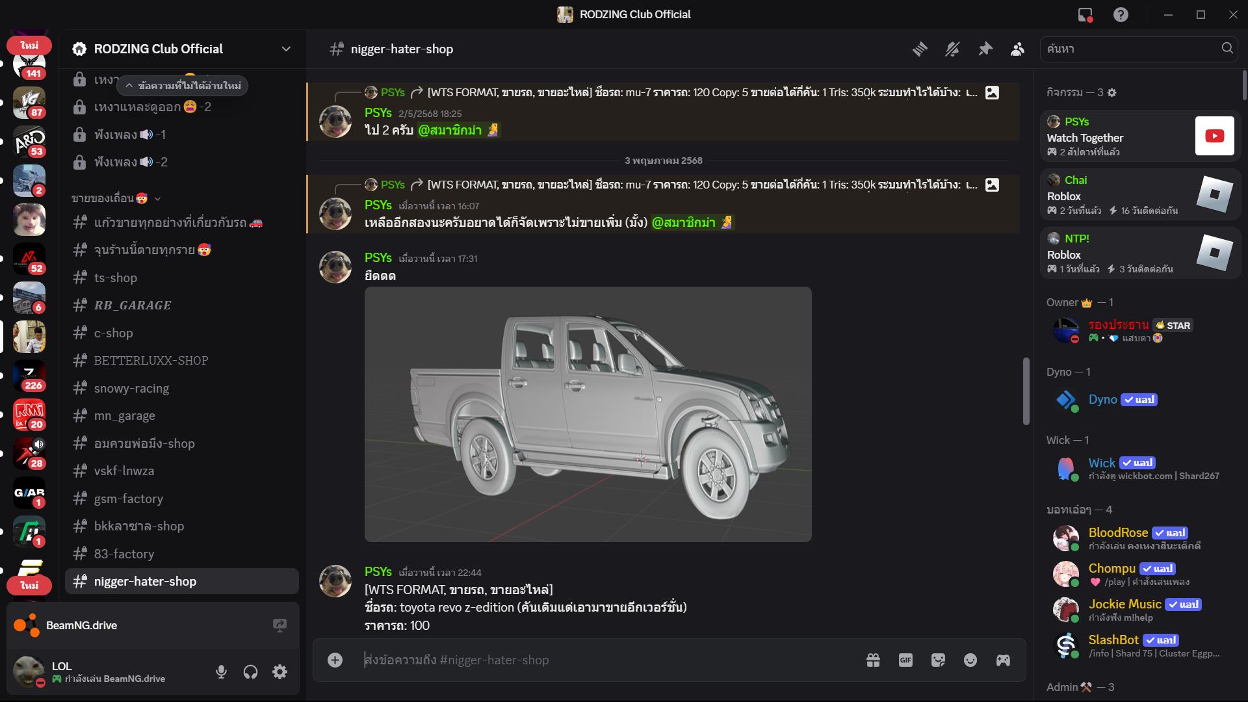Open PSYs avatar on the 22:44 message
This screenshot has width=1248, height=702.
335,581
